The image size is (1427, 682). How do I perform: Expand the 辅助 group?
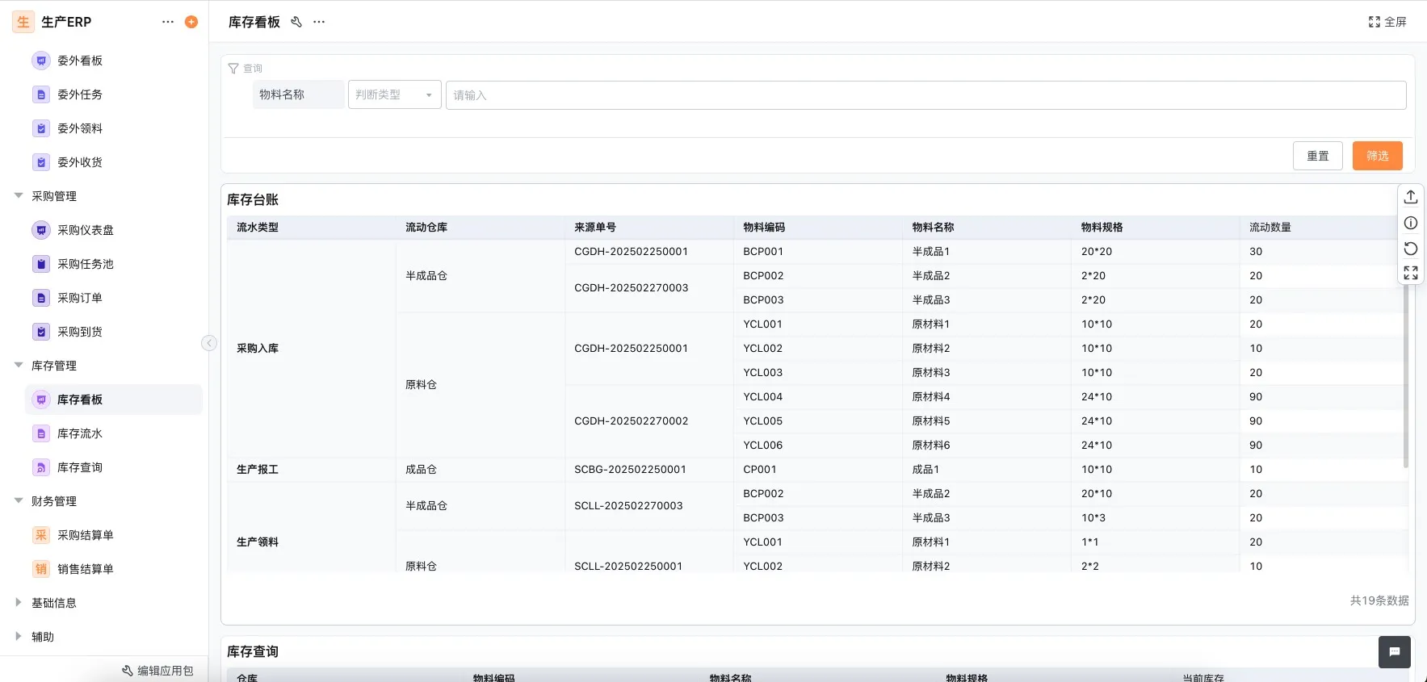(19, 636)
